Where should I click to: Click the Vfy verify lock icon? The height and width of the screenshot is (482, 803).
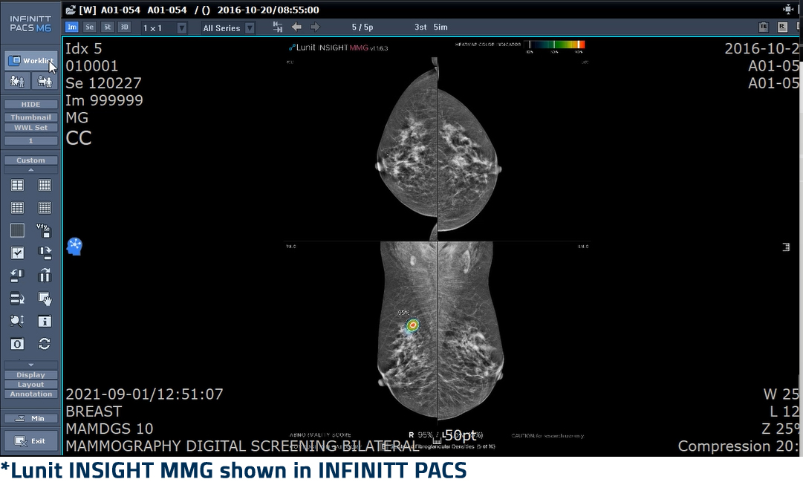click(44, 230)
